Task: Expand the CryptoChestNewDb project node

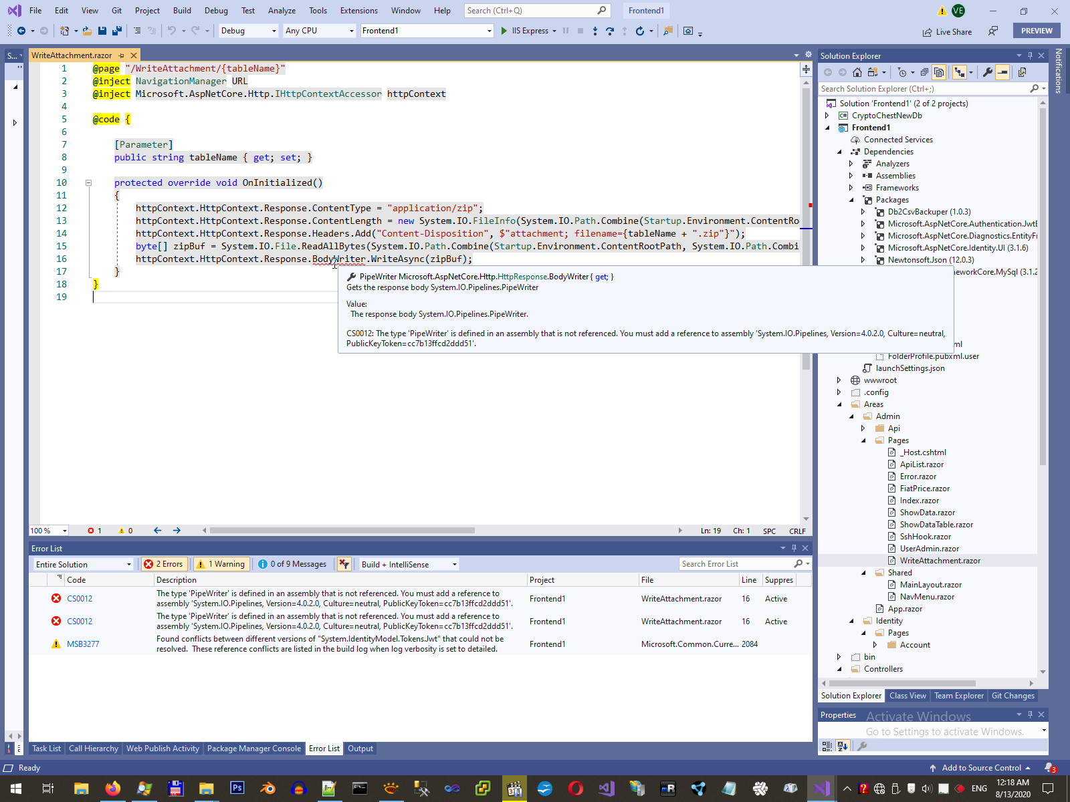Action: click(827, 116)
